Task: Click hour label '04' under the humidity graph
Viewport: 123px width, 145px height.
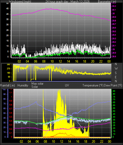Action: pos(29,142)
